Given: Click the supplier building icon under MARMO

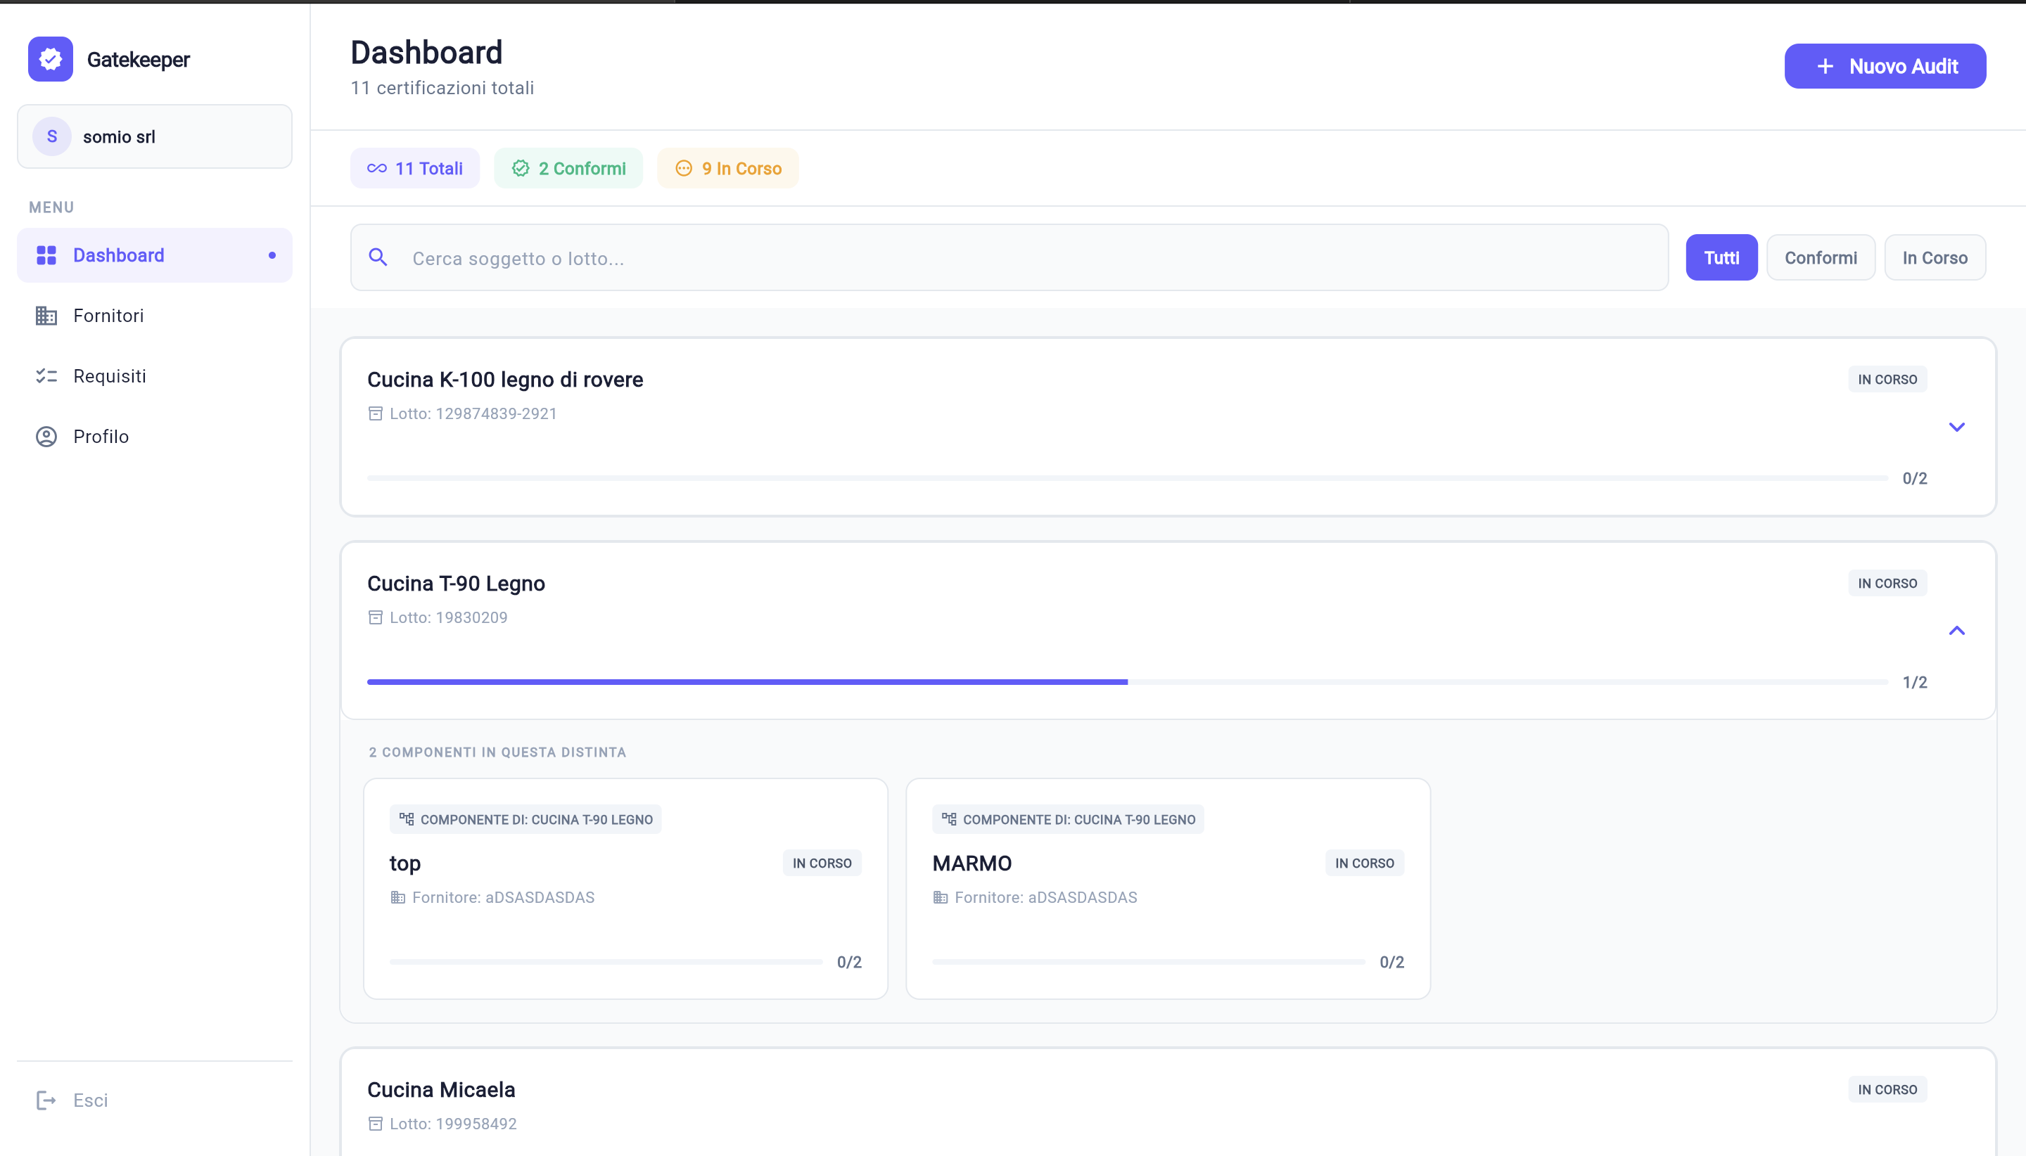Looking at the screenshot, I should (x=941, y=897).
